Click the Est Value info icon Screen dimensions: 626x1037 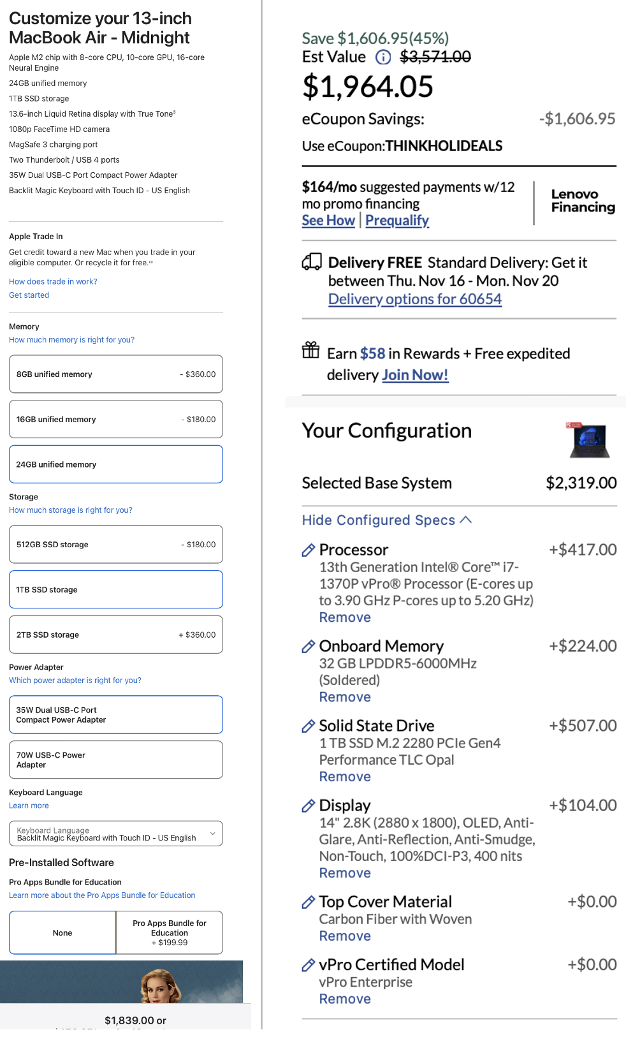tap(383, 57)
